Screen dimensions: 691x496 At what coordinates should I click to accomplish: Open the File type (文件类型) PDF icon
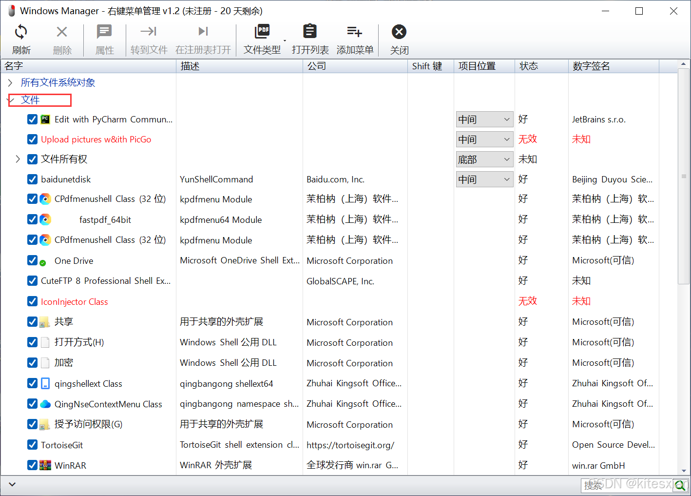click(262, 32)
